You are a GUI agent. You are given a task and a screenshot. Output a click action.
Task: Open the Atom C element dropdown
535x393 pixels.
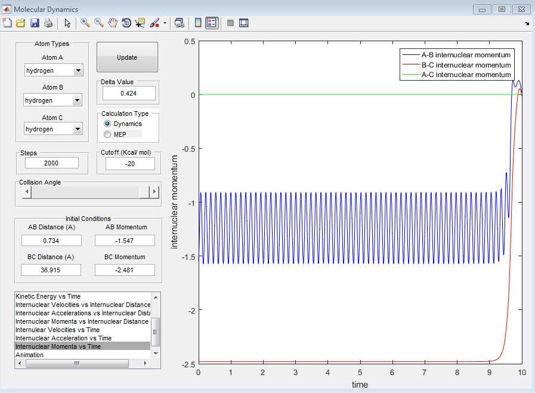click(78, 129)
